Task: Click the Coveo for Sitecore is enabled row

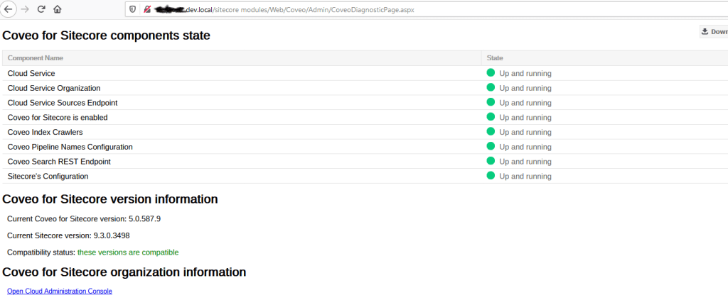Action: pyautogui.click(x=57, y=117)
